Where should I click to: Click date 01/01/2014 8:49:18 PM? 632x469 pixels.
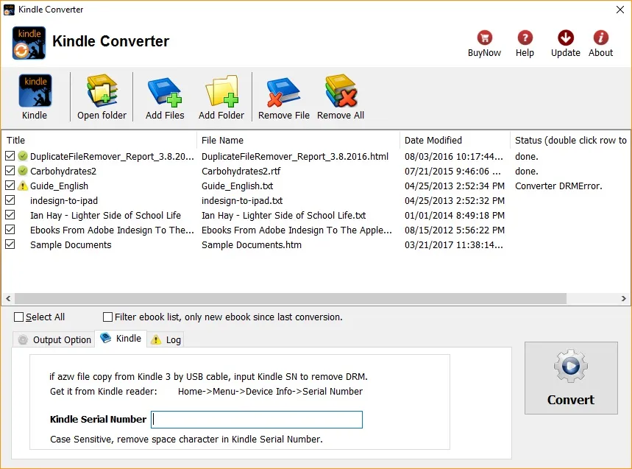tap(455, 215)
